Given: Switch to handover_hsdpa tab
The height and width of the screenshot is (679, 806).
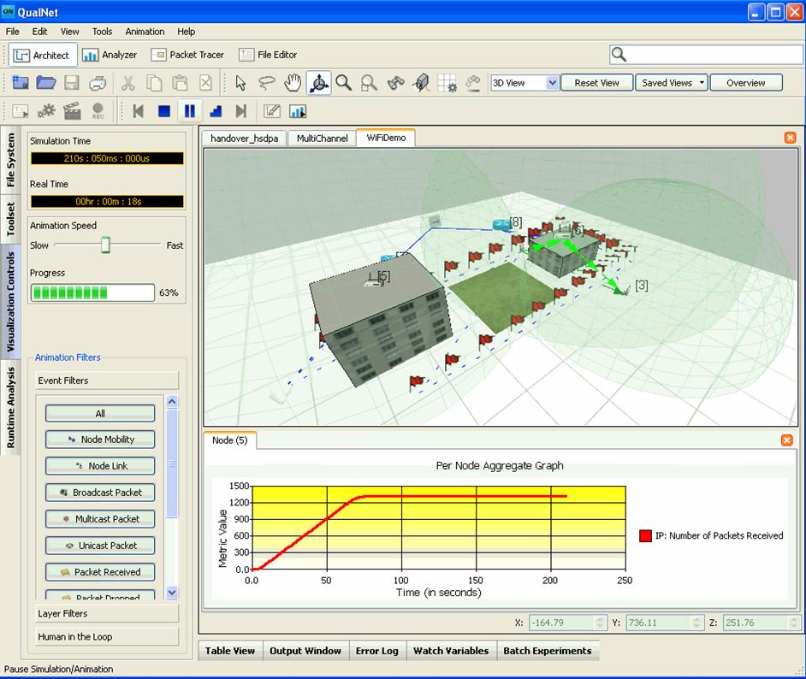Looking at the screenshot, I should 244,139.
